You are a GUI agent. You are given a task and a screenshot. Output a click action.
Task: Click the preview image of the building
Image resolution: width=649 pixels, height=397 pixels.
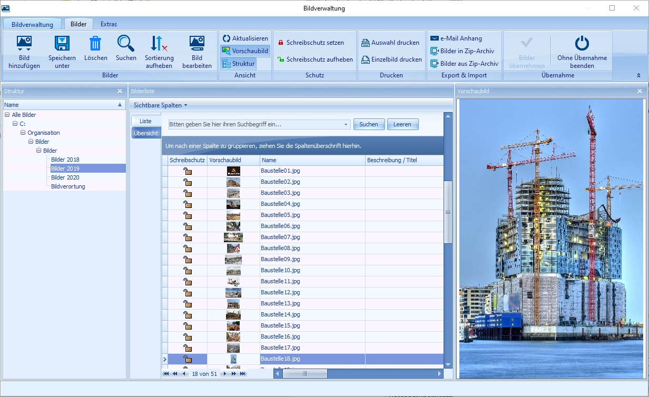[x=551, y=239]
